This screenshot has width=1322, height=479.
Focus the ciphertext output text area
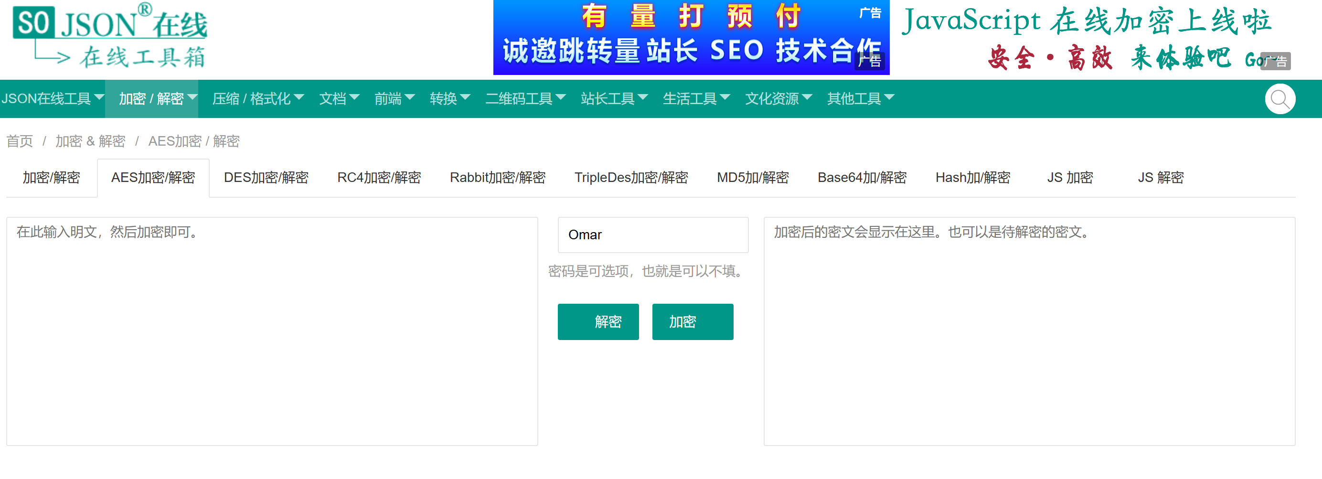[x=1028, y=331]
